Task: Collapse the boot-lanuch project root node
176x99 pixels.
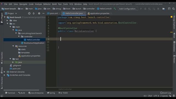Action: click(5, 17)
